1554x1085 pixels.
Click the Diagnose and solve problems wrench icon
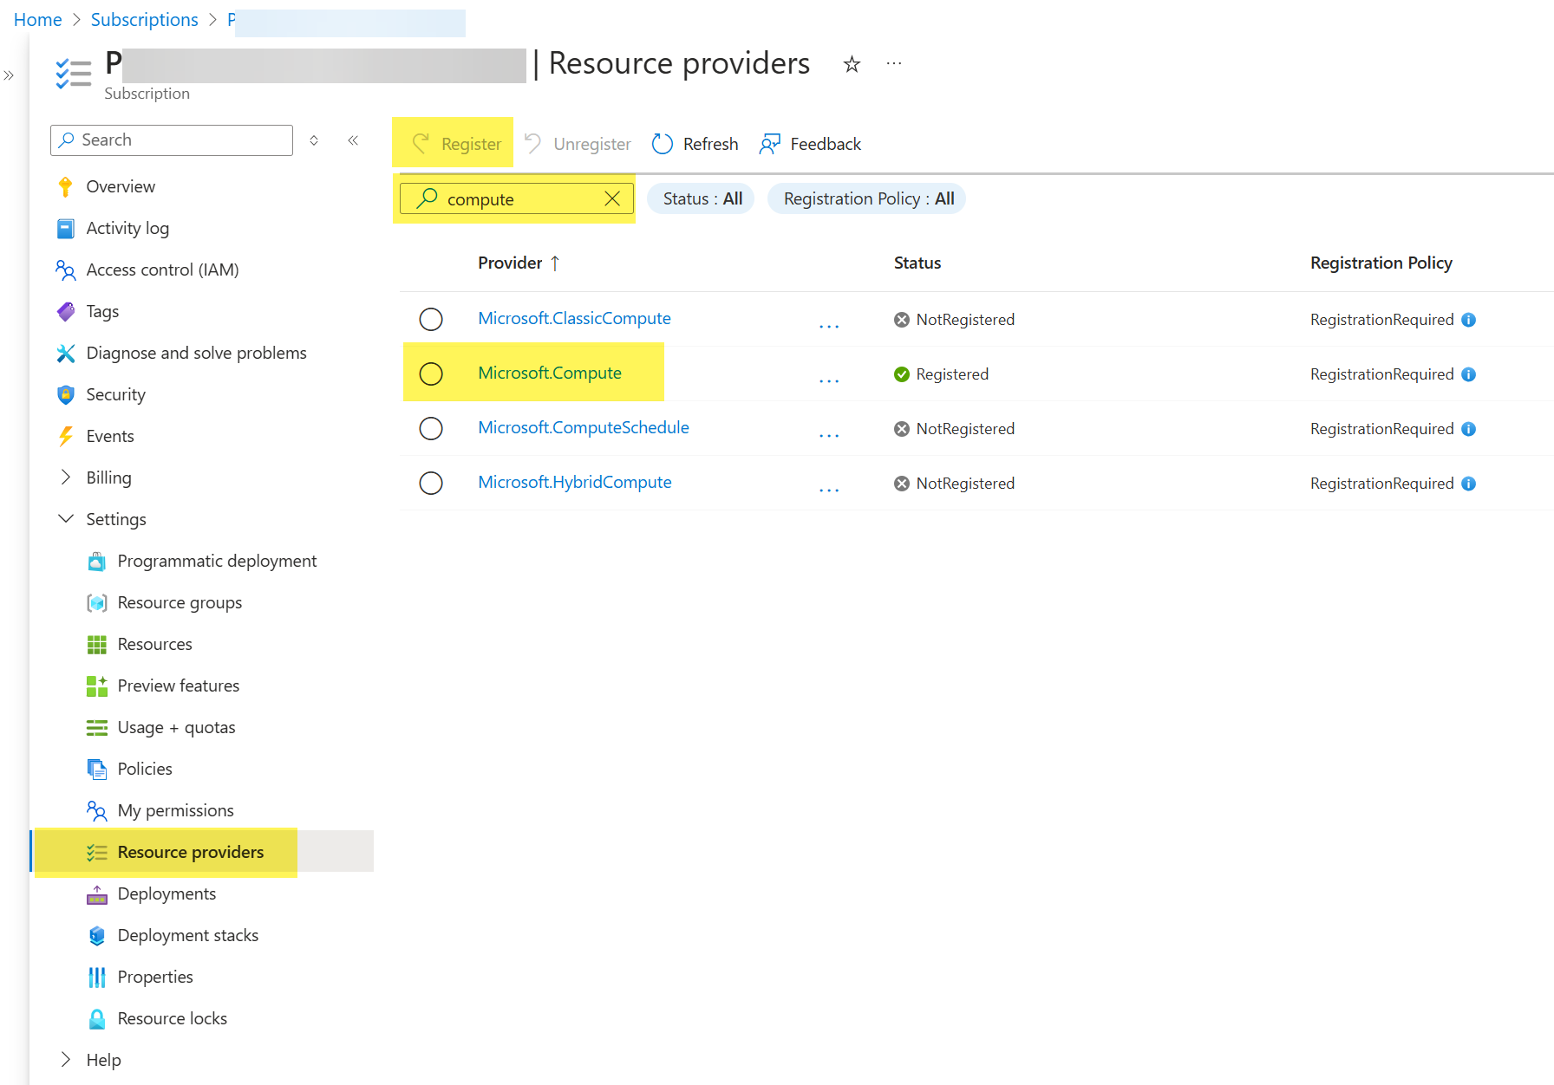pos(65,353)
